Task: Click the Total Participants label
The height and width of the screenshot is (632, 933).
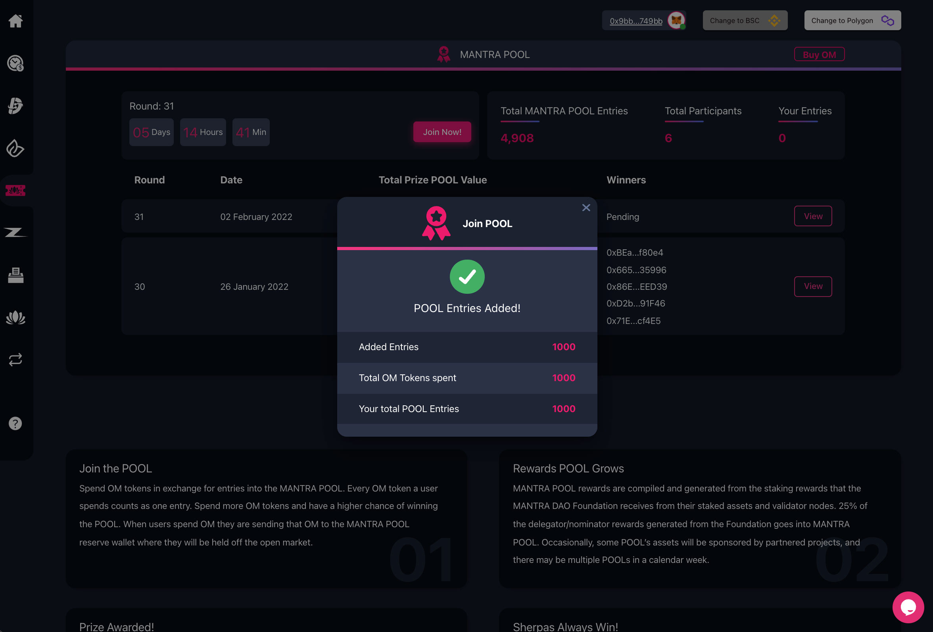Action: point(703,111)
